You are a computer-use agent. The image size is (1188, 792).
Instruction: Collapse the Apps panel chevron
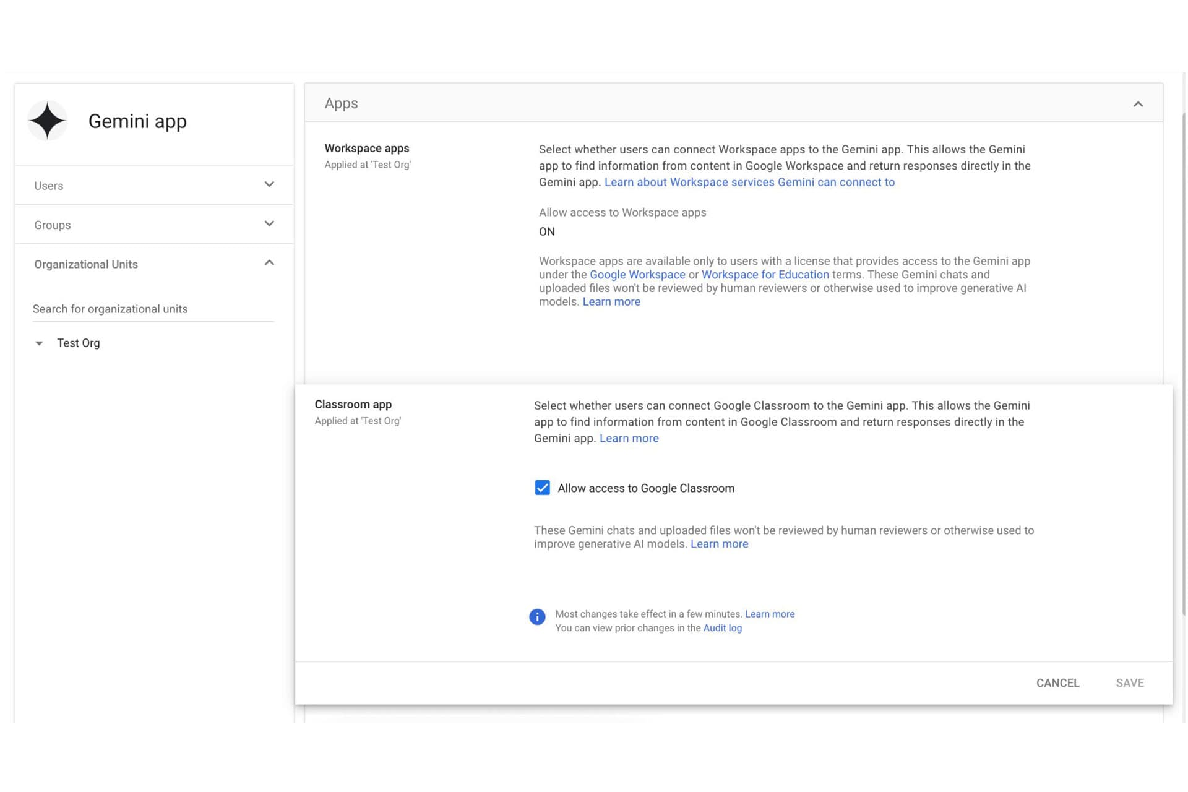(x=1138, y=104)
